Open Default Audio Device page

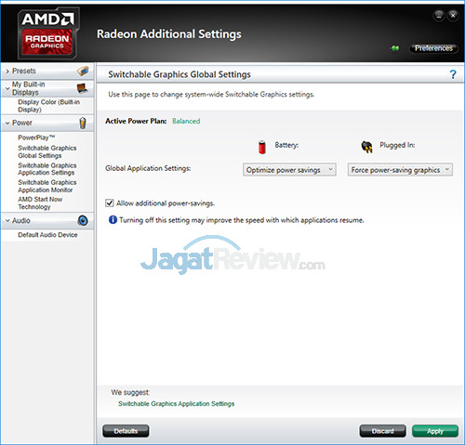coord(47,235)
